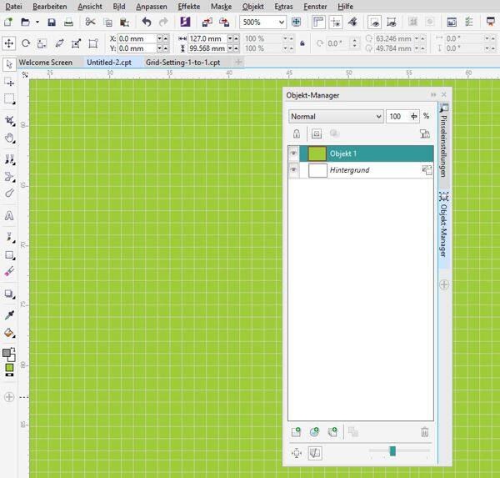Open the Effekte menu

[x=188, y=6]
